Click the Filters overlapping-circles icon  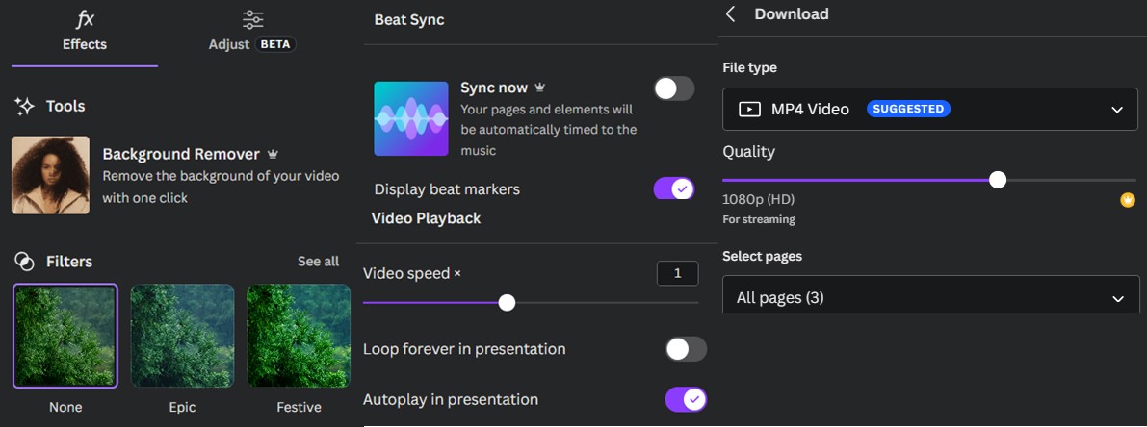tap(25, 262)
